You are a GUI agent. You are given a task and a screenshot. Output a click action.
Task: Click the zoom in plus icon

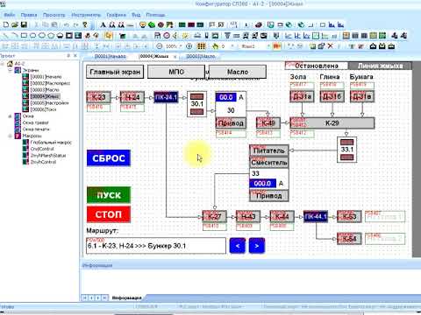click(189, 46)
